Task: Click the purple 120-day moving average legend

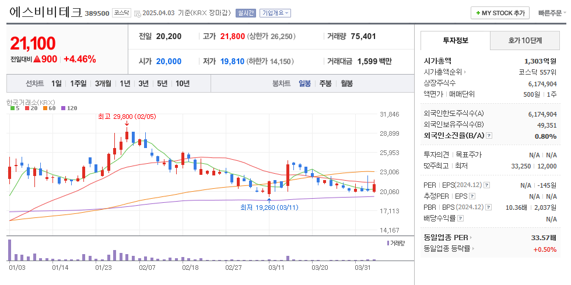Action: [69, 108]
